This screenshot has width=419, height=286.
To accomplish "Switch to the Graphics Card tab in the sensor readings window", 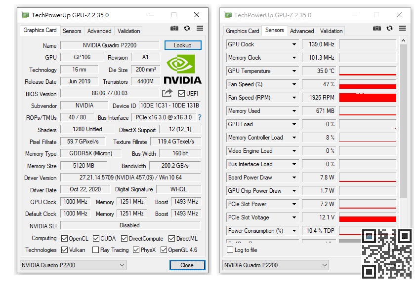I will [243, 31].
